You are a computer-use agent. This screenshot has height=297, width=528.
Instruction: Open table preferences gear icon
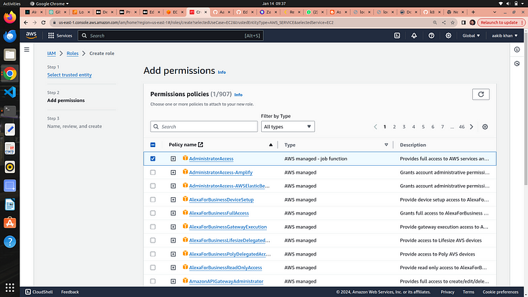485,126
